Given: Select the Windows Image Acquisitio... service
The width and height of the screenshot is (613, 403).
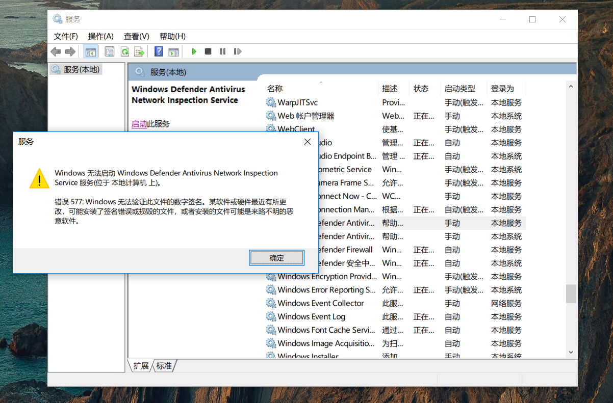Looking at the screenshot, I should (x=395, y=343).
